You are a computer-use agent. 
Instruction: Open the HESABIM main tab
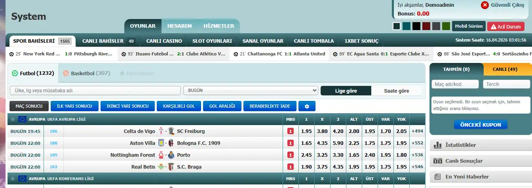click(179, 26)
